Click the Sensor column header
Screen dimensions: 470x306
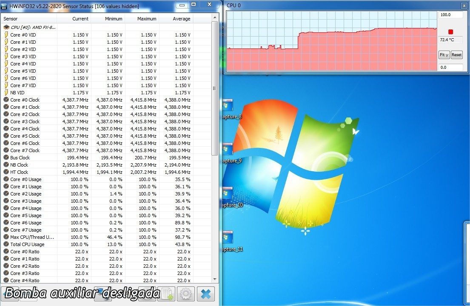[29, 19]
